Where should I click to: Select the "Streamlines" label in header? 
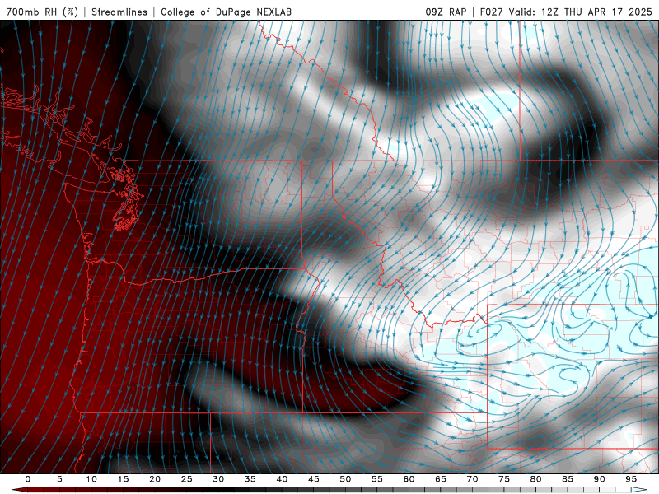[119, 12]
